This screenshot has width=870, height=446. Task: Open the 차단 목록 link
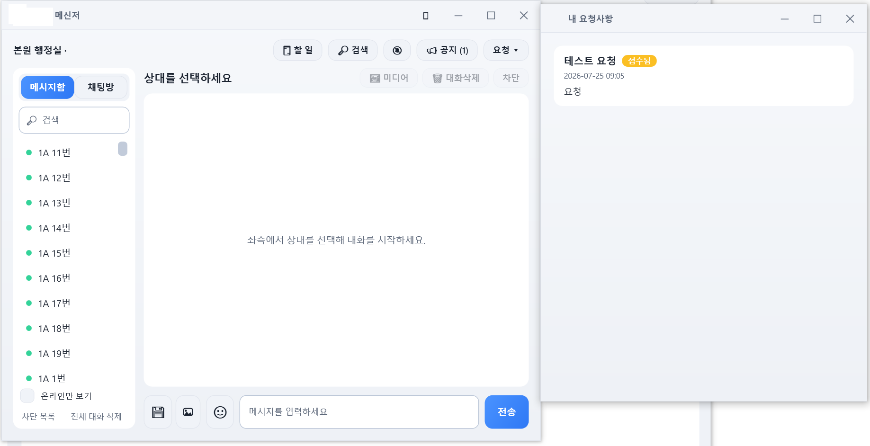[x=38, y=417]
